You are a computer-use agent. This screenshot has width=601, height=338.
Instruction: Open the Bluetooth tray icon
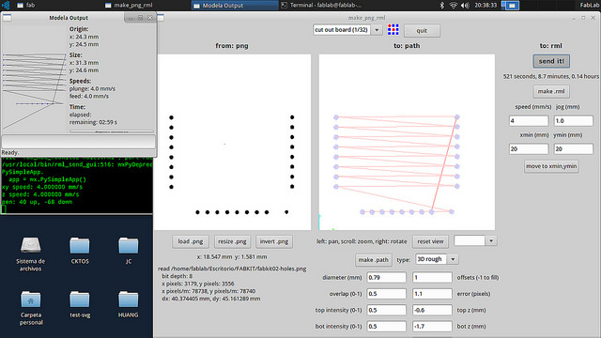coord(441,6)
